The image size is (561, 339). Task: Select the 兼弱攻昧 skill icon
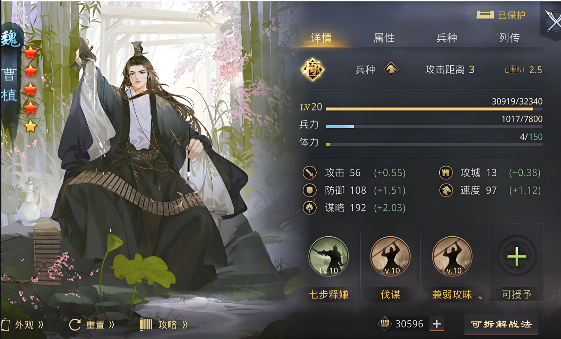pyautogui.click(x=452, y=257)
